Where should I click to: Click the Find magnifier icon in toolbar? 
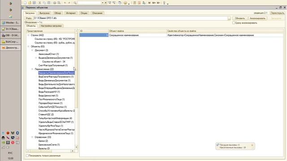75,3
